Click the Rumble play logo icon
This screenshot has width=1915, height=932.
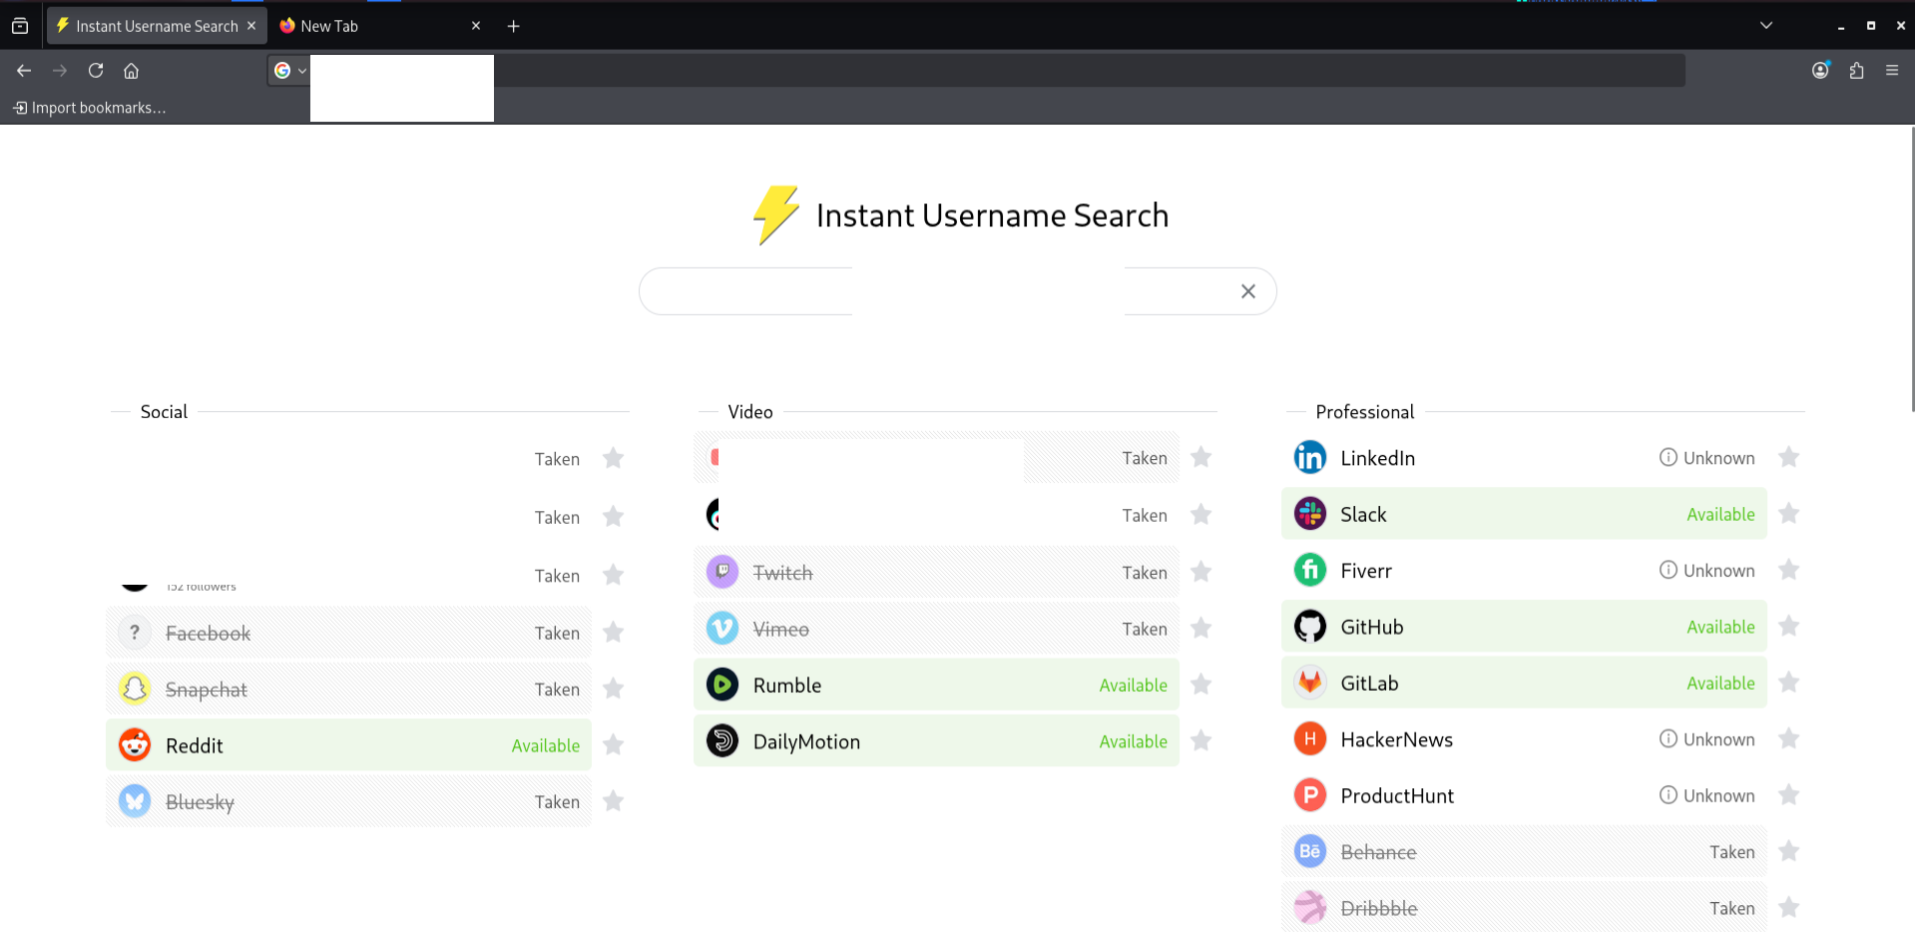(x=722, y=685)
